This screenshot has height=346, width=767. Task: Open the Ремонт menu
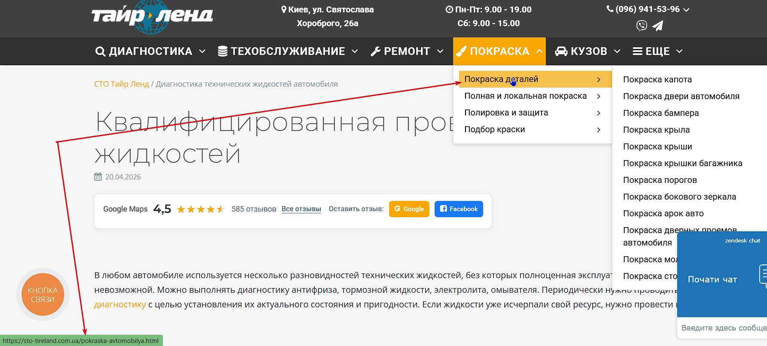pos(407,52)
